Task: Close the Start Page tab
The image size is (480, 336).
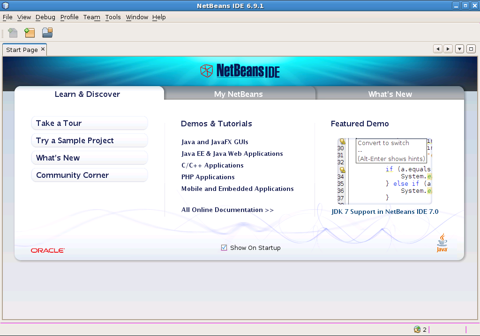Action: point(43,49)
